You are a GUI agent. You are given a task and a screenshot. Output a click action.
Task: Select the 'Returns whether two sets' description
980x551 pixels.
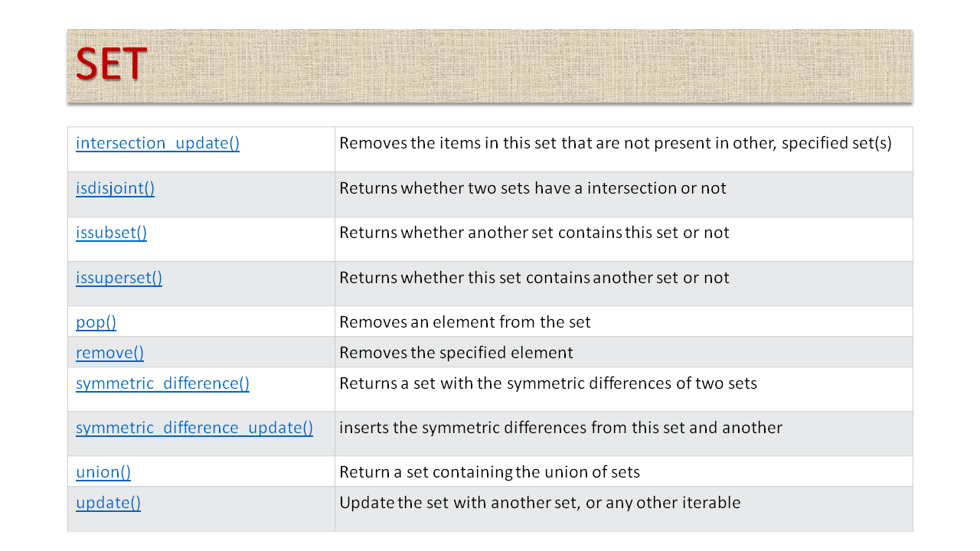533,188
